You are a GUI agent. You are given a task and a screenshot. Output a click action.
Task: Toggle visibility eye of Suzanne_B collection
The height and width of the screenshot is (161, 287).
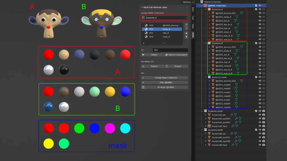coord(260,43)
